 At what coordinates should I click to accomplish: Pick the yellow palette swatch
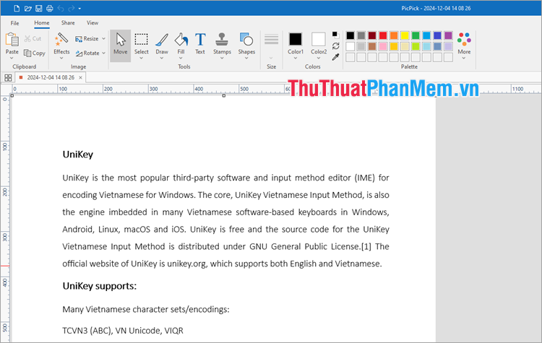coord(405,35)
